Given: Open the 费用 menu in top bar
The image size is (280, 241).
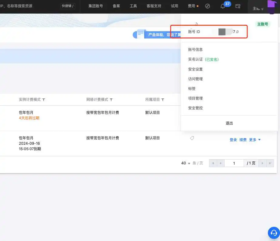Looking at the screenshot, I should tap(192, 6).
